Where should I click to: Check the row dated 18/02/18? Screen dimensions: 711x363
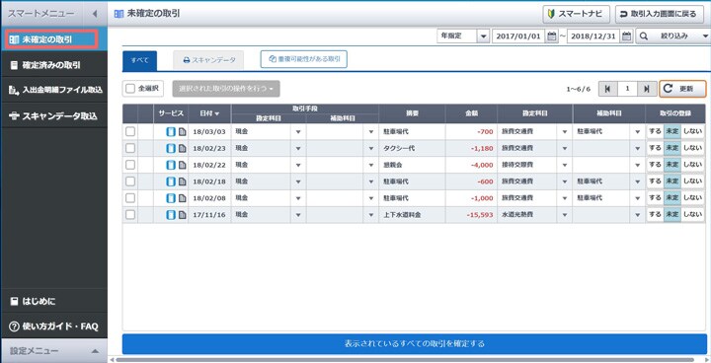click(x=130, y=181)
